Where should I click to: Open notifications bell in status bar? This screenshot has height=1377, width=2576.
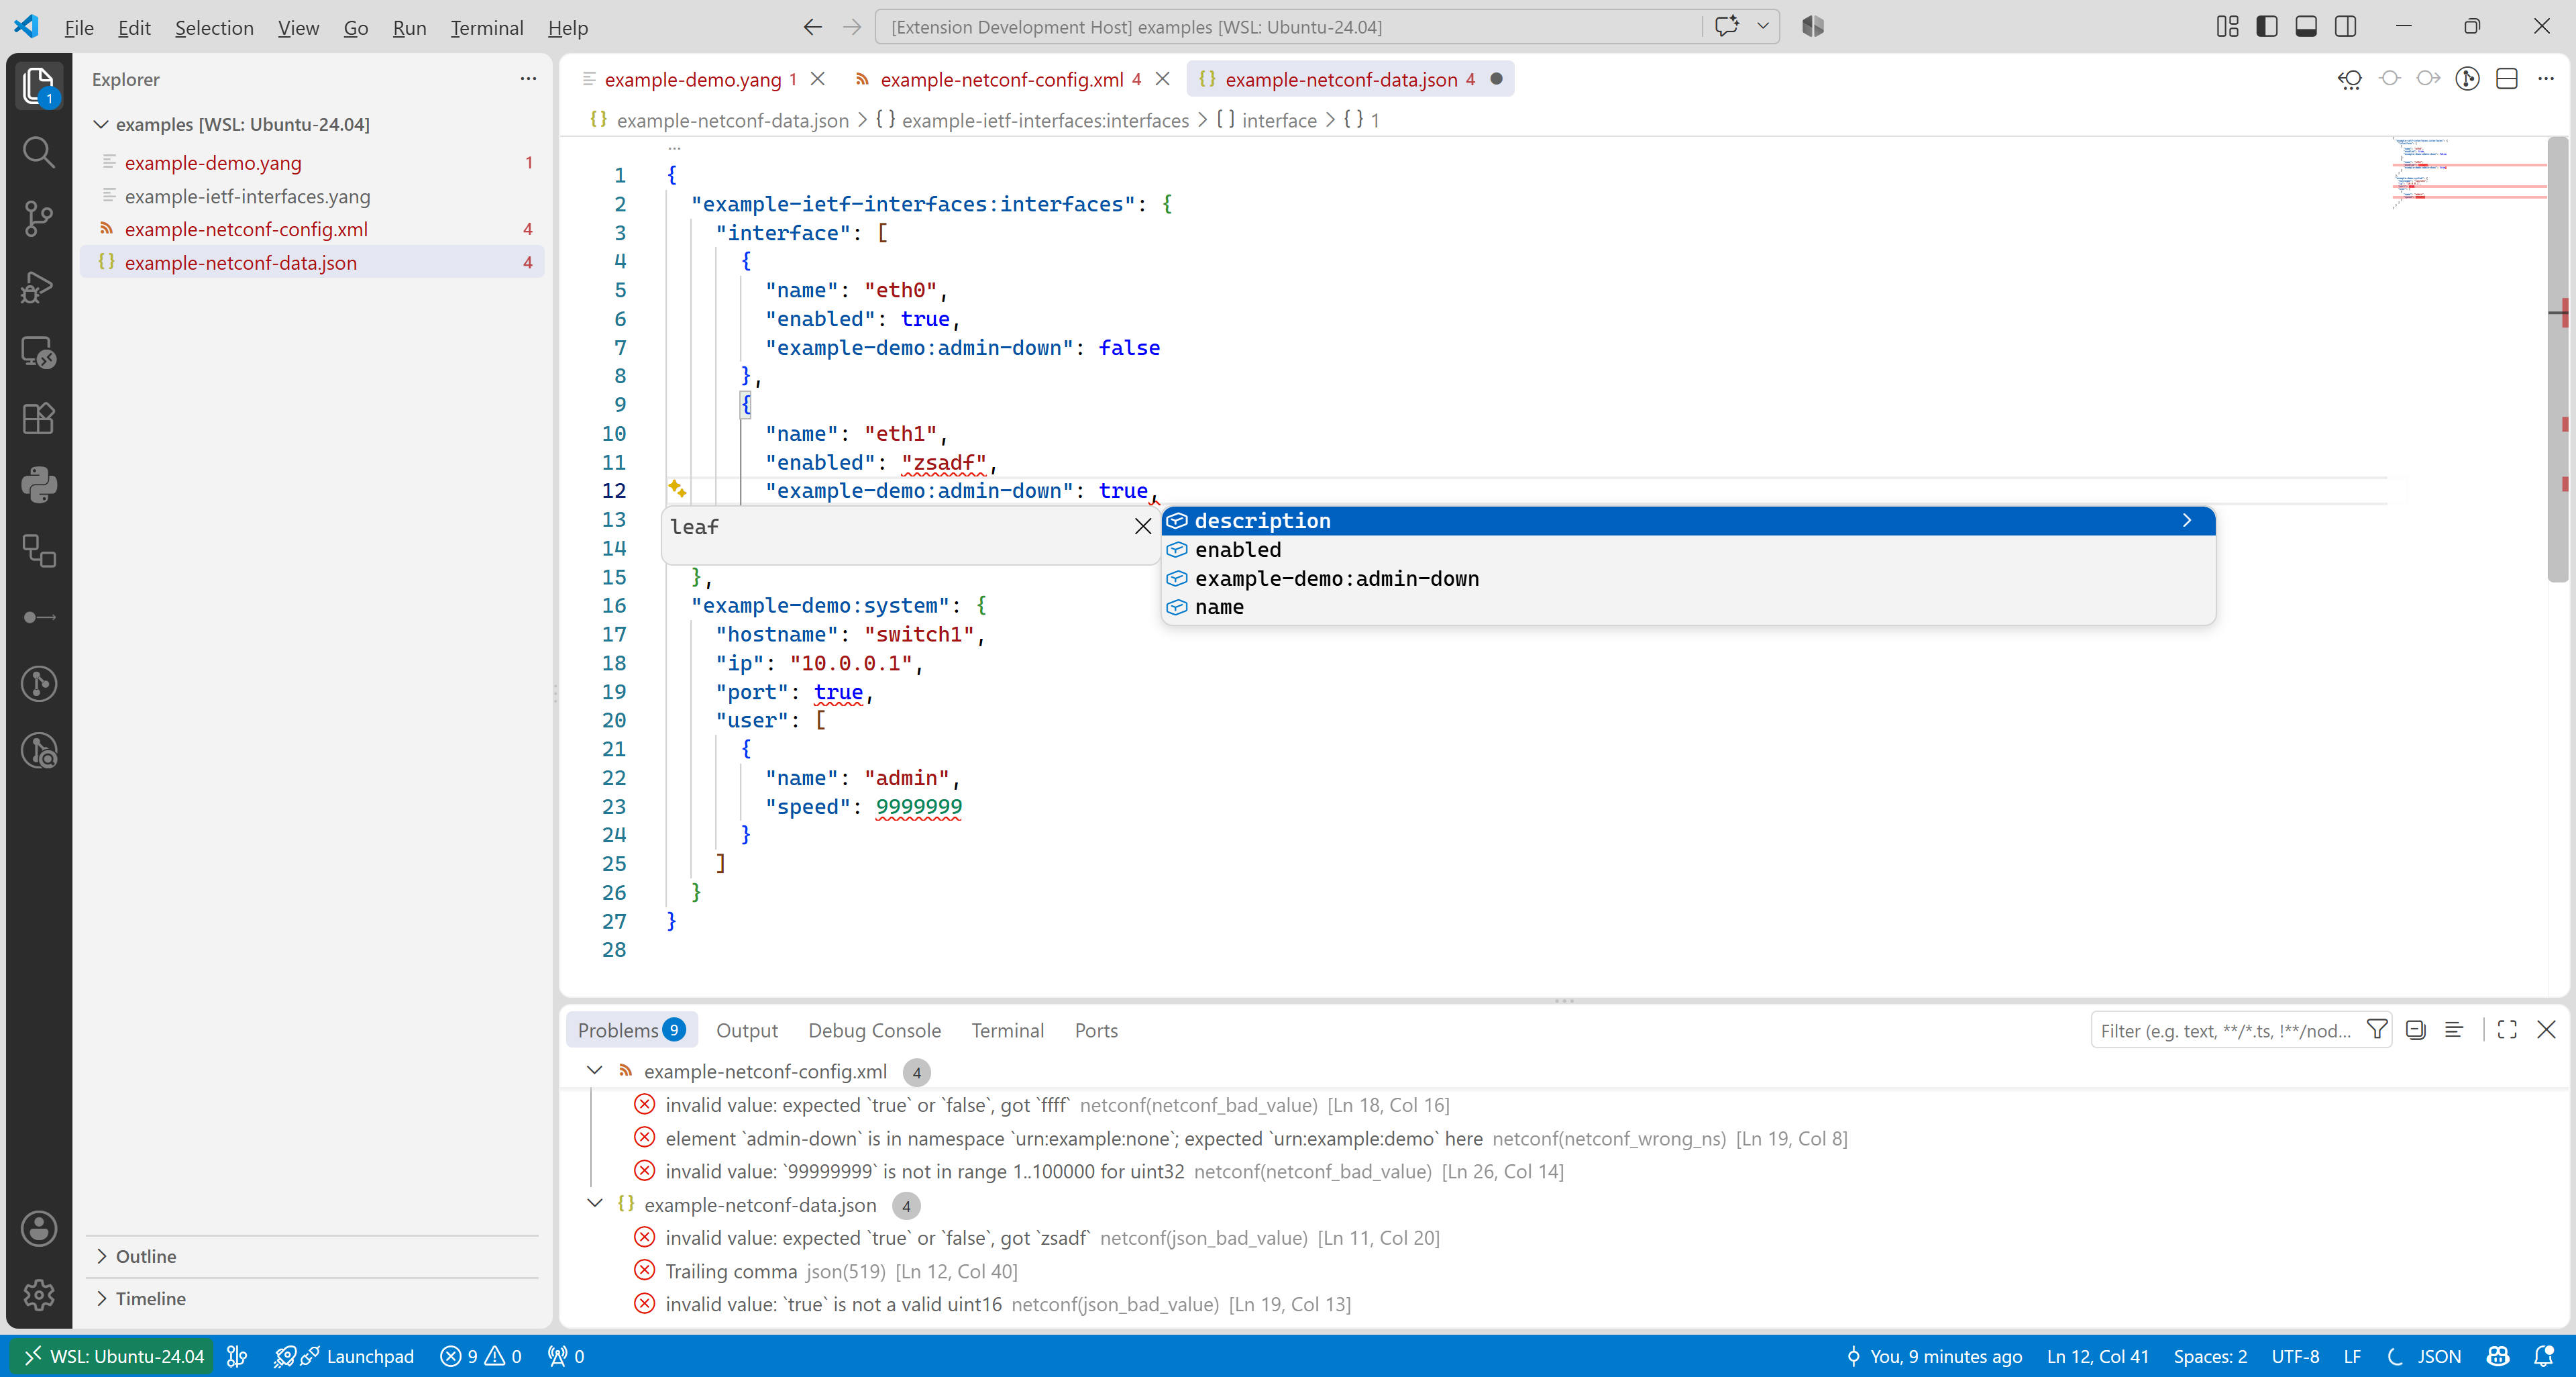click(2543, 1356)
